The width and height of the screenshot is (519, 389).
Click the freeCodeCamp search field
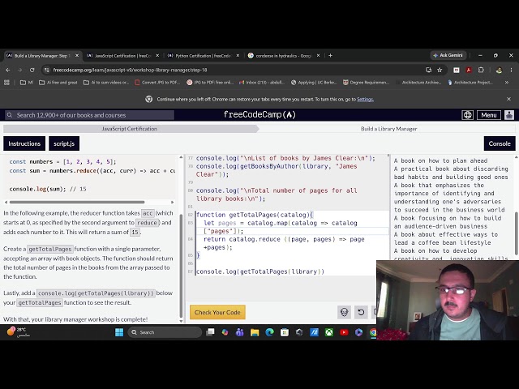89,115
